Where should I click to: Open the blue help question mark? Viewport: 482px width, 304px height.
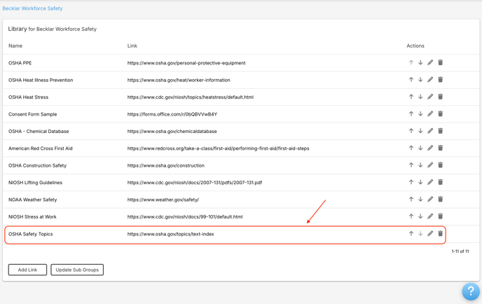[471, 291]
